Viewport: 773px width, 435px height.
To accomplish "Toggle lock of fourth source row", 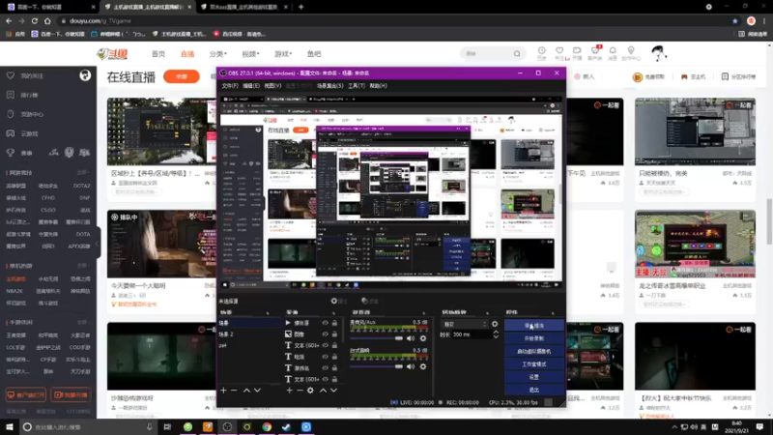I will pyautogui.click(x=334, y=357).
